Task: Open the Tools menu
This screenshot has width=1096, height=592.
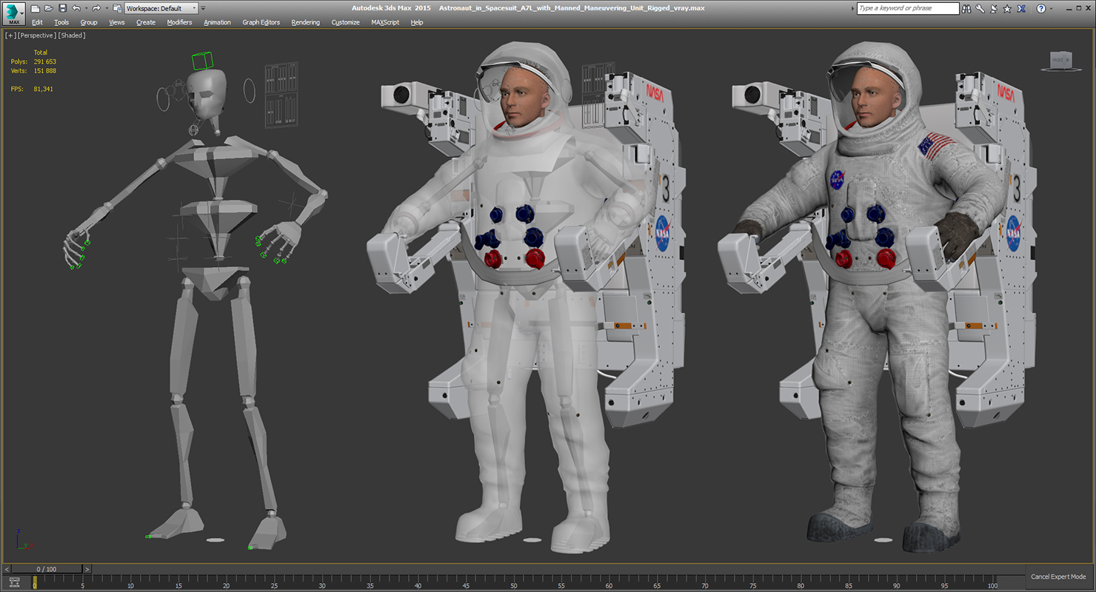Action: (61, 22)
